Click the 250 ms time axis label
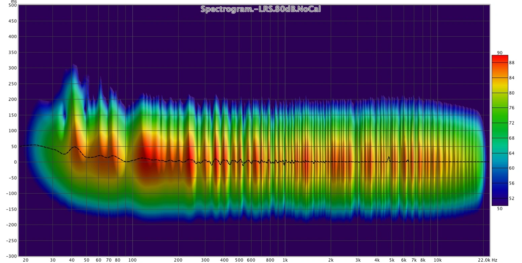This screenshot has height=263, width=522. pos(13,84)
